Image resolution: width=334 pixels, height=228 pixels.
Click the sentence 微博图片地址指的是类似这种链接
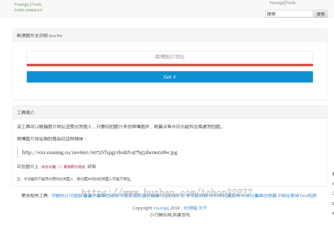click(x=52, y=139)
